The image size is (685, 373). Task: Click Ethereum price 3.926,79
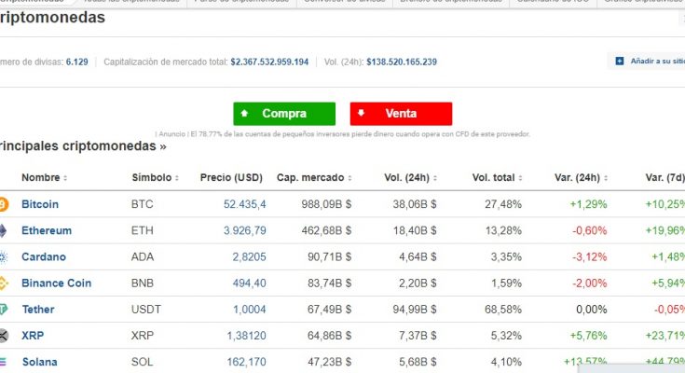click(244, 230)
